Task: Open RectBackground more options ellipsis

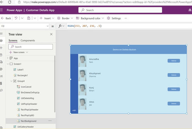Action: pos(50,121)
